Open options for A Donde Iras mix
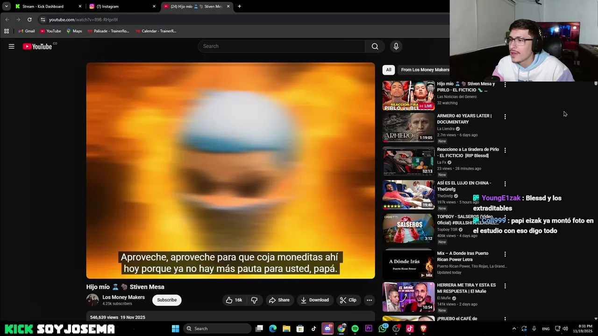The height and width of the screenshot is (336, 598). coord(505,254)
